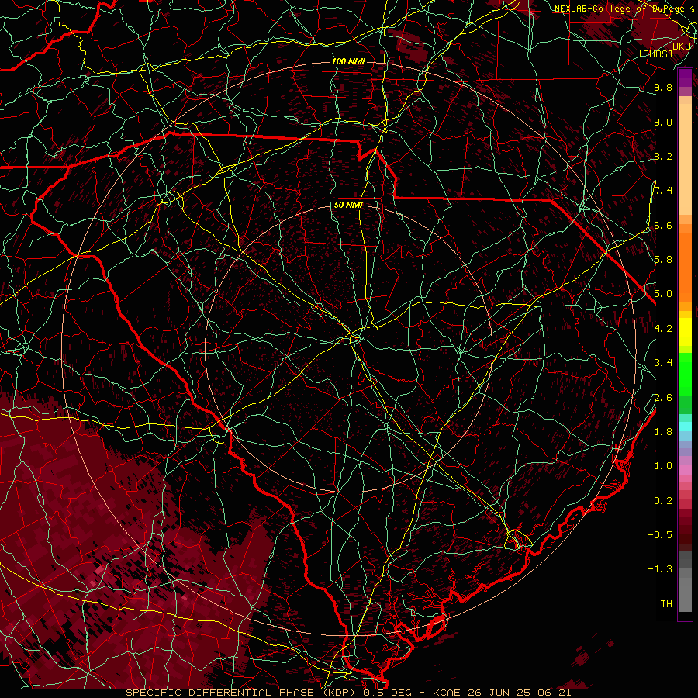Select the bright orange color bar segment

(685, 268)
